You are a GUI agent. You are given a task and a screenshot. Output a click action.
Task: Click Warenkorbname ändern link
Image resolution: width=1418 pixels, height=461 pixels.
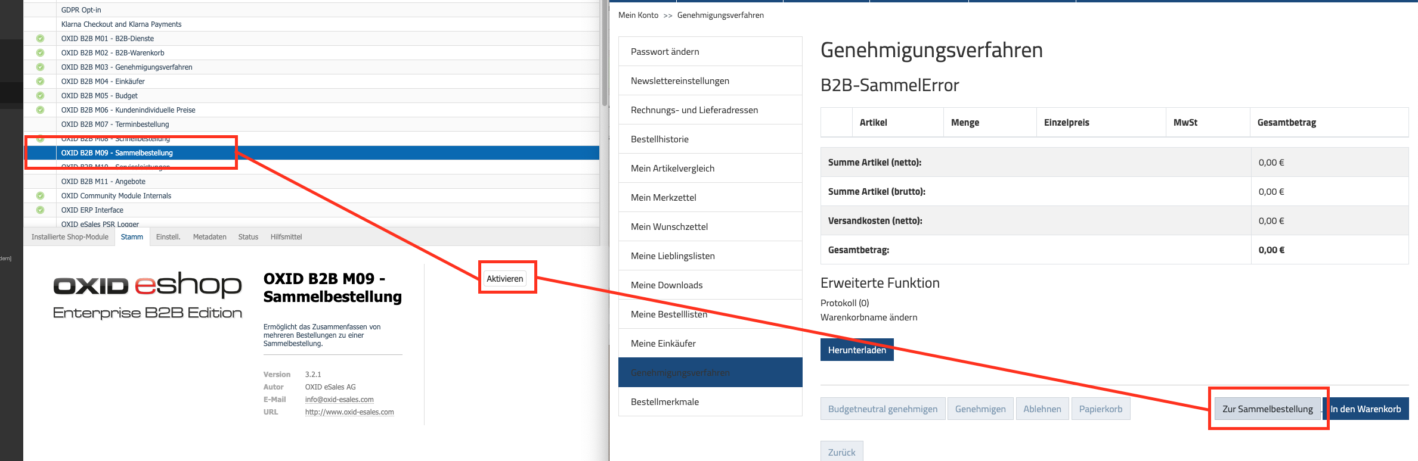[869, 317]
